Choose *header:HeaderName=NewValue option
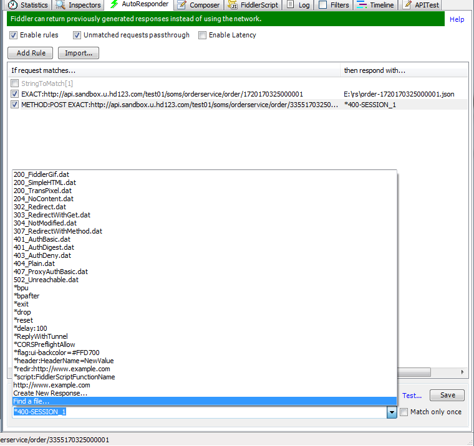Screen dimensions: 474x446 [205, 361]
